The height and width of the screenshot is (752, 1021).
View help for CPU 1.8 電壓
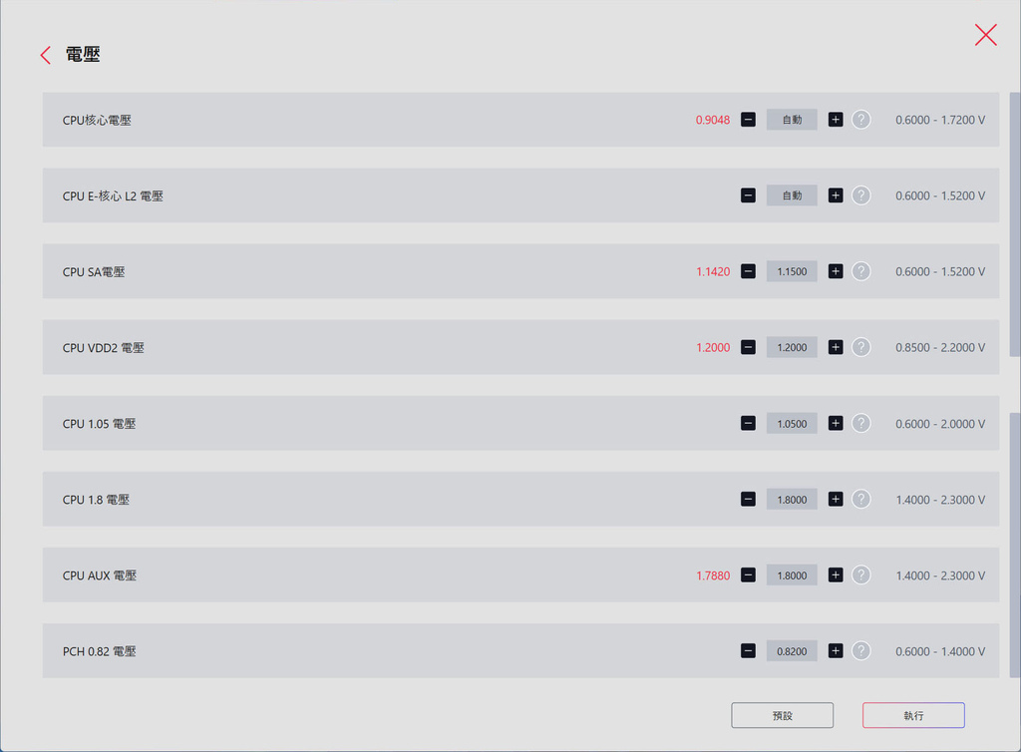tap(861, 499)
